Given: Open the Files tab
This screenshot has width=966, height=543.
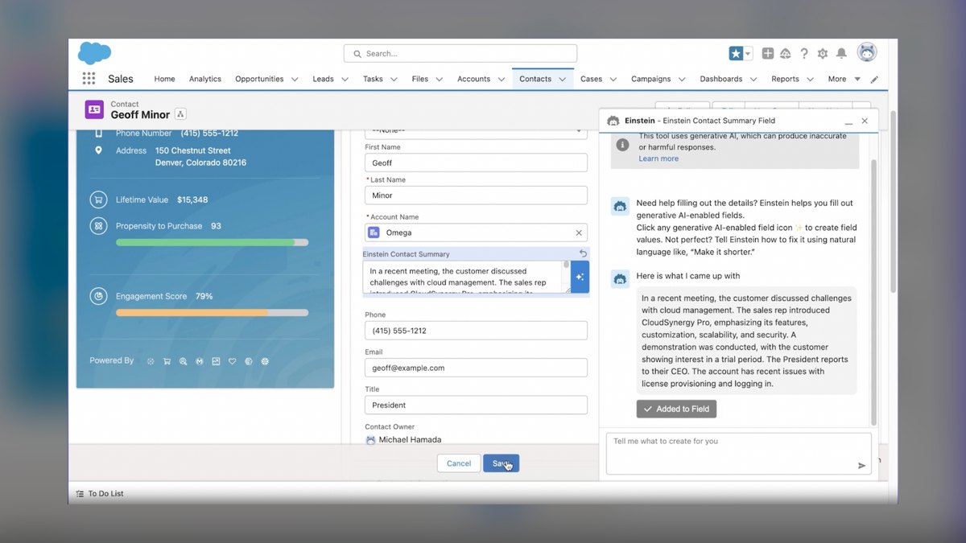Looking at the screenshot, I should point(419,79).
